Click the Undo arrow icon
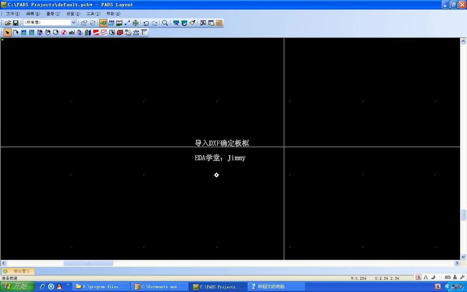Screen dimensions: 467x292 coord(146,23)
